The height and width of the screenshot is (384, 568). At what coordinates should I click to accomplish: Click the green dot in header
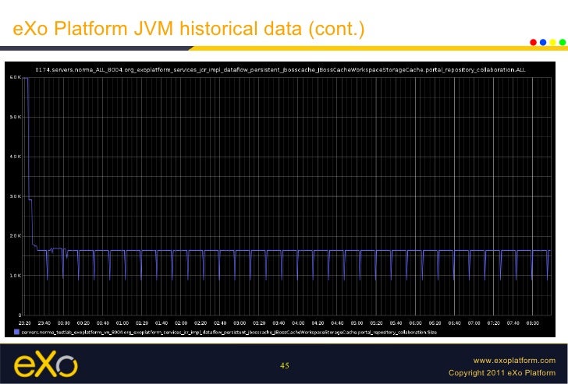(x=563, y=42)
